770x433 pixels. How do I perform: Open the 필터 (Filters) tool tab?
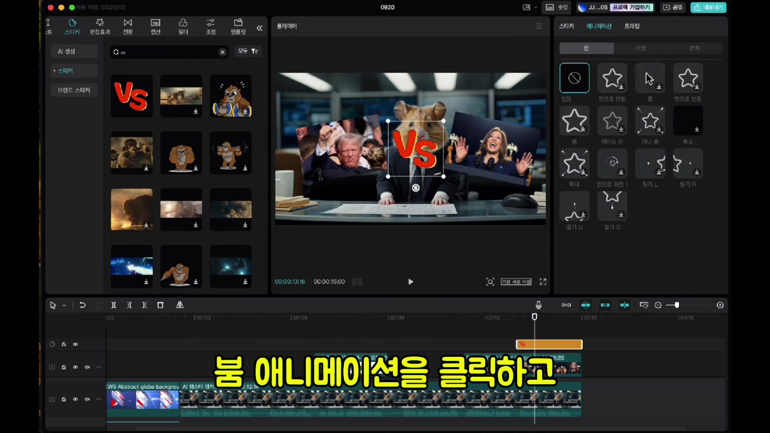pos(183,26)
